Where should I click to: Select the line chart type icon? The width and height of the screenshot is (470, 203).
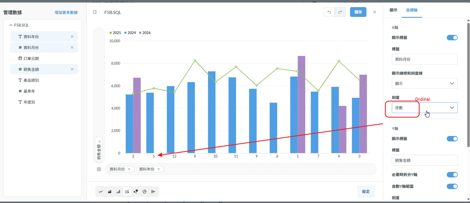(x=101, y=192)
